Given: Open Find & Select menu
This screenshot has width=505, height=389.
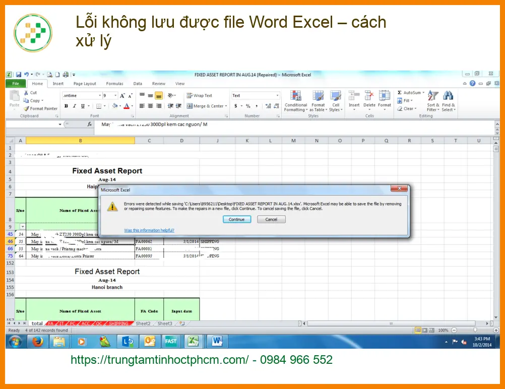Looking at the screenshot, I should click(449, 101).
